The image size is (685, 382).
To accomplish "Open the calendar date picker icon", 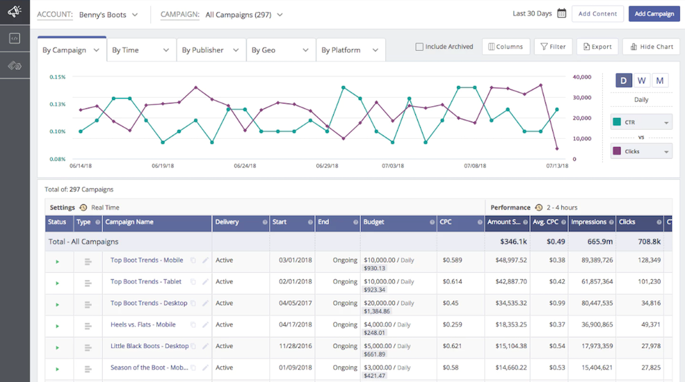I will (561, 13).
